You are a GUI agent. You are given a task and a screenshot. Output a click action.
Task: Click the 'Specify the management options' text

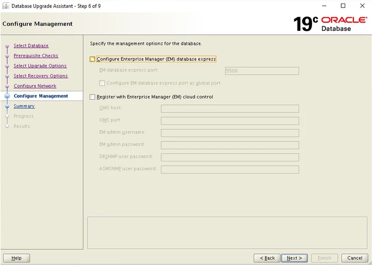tap(146, 43)
